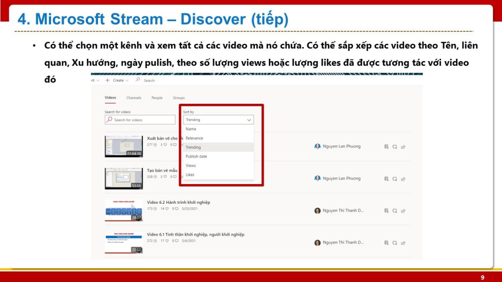502x282 pixels.
Task: Click author avatar on Tạo bản vẽ mẫu row
Action: 317,178
